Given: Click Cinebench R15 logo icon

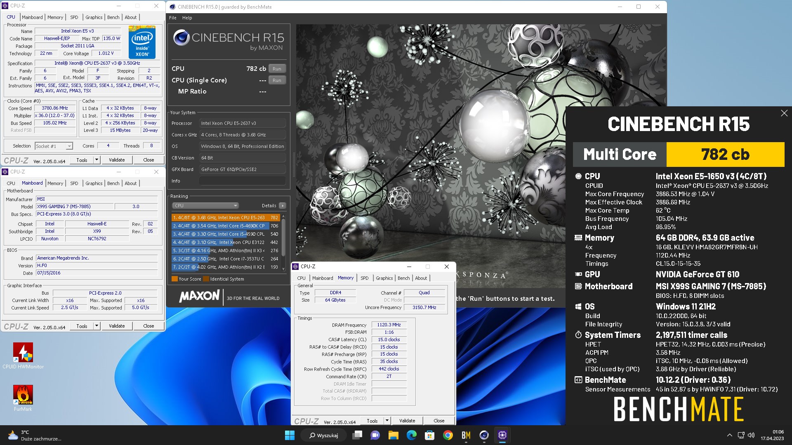Looking at the screenshot, I should (181, 37).
